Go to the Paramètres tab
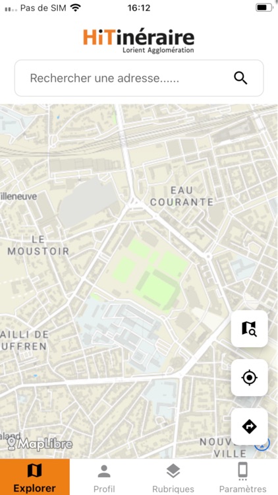The height and width of the screenshot is (495, 278). tap(242, 477)
